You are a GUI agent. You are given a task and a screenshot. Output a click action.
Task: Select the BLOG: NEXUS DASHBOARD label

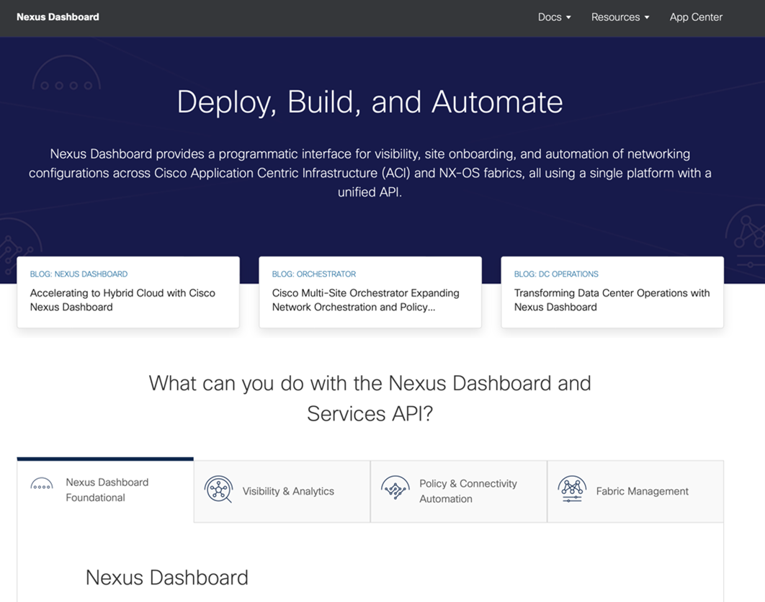click(79, 274)
